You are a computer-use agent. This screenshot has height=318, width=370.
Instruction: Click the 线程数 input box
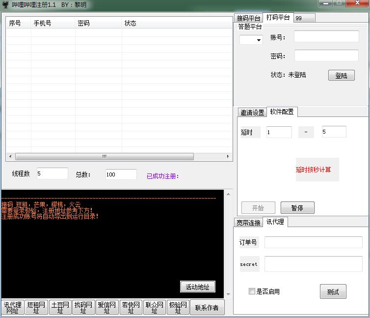(52, 174)
